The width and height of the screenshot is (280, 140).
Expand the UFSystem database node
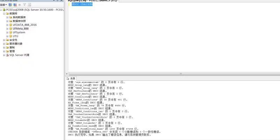(7, 32)
